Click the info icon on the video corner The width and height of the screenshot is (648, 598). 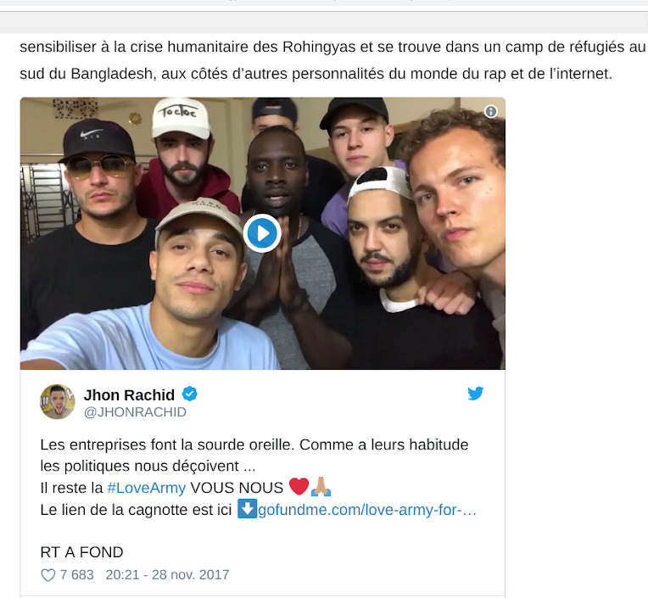point(490,111)
